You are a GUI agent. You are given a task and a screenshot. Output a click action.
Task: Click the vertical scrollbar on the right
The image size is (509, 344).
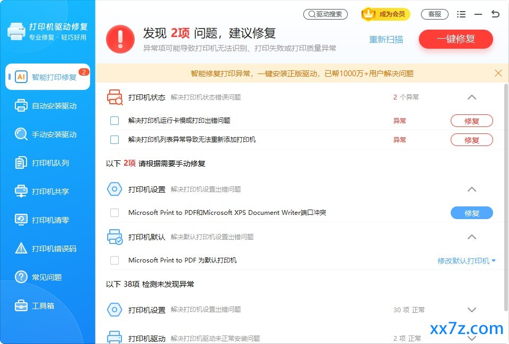(506, 197)
